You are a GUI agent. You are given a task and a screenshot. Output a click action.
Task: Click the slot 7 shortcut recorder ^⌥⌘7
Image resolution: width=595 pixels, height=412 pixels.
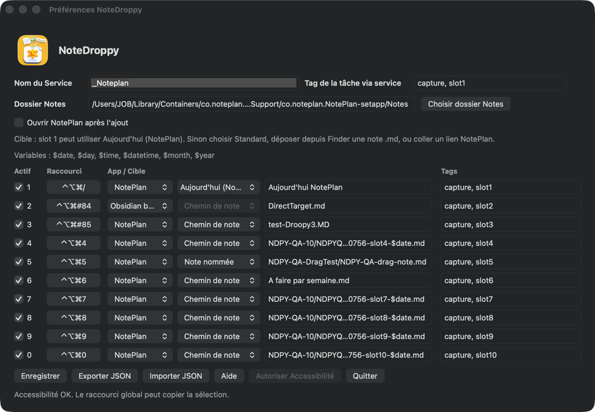click(73, 299)
